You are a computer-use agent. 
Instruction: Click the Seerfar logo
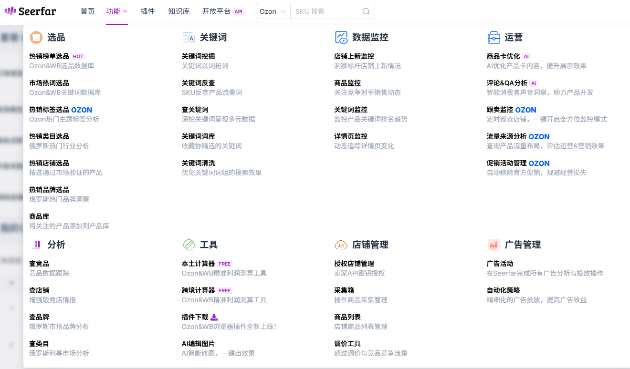[31, 11]
